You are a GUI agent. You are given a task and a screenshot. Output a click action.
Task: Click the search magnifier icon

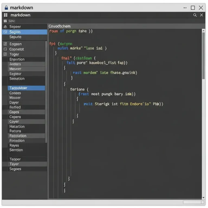(195, 15)
